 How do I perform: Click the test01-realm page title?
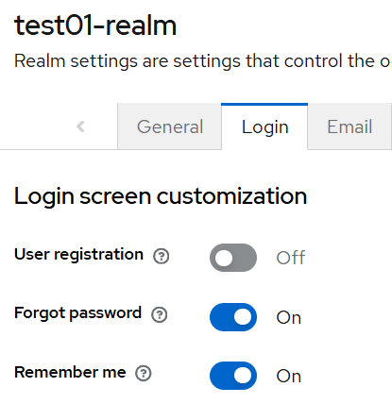click(x=95, y=25)
